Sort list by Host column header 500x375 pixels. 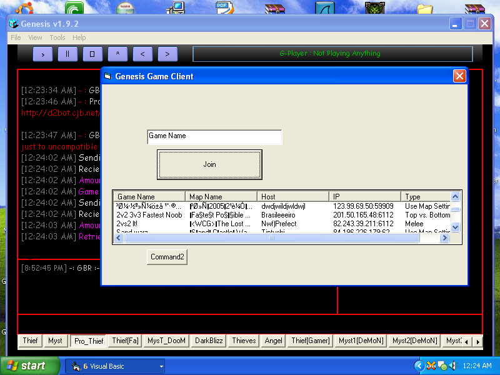(292, 197)
